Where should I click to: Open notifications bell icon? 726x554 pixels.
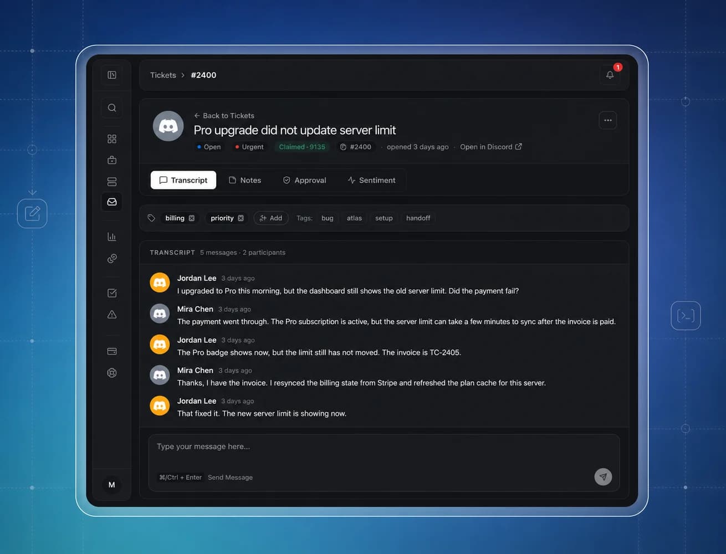610,75
